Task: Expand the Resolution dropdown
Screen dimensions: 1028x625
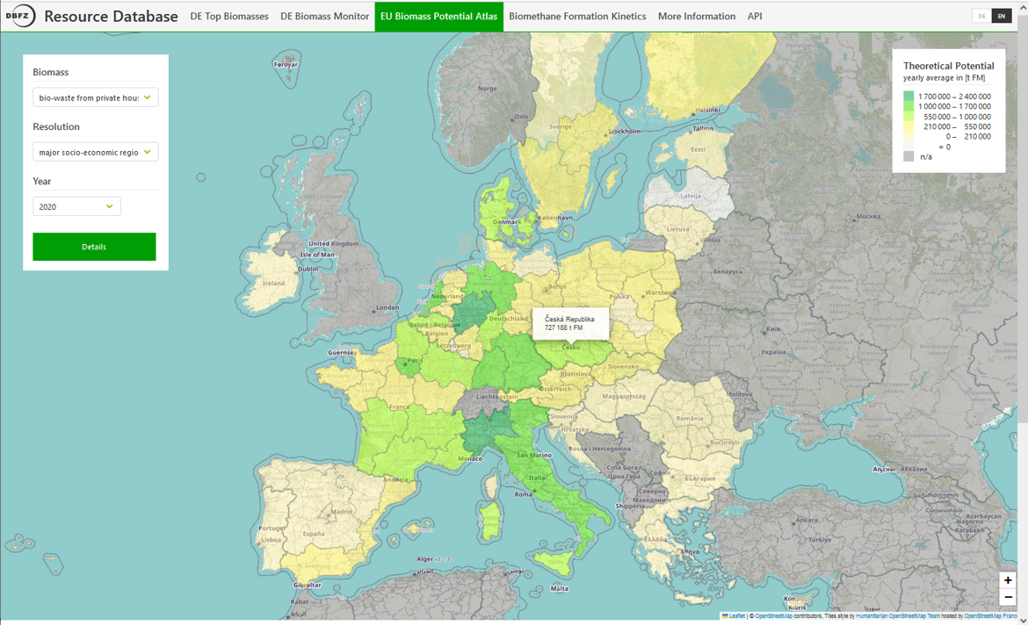Action: tap(95, 152)
